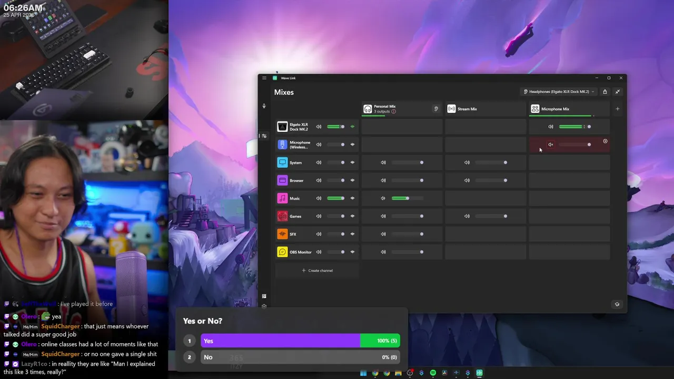The height and width of the screenshot is (379, 674).
Task: Click the collapse view arrows icon
Action: click(618, 92)
